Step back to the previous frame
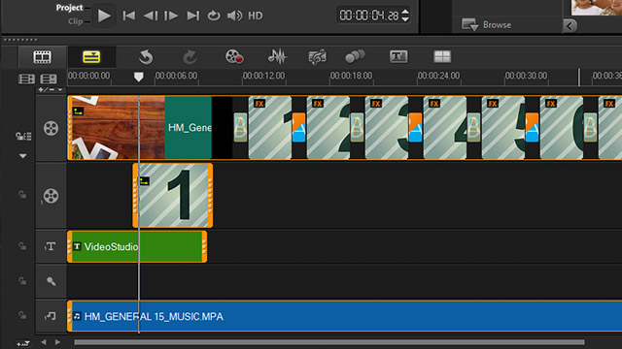This screenshot has height=349, width=622. coord(151,16)
